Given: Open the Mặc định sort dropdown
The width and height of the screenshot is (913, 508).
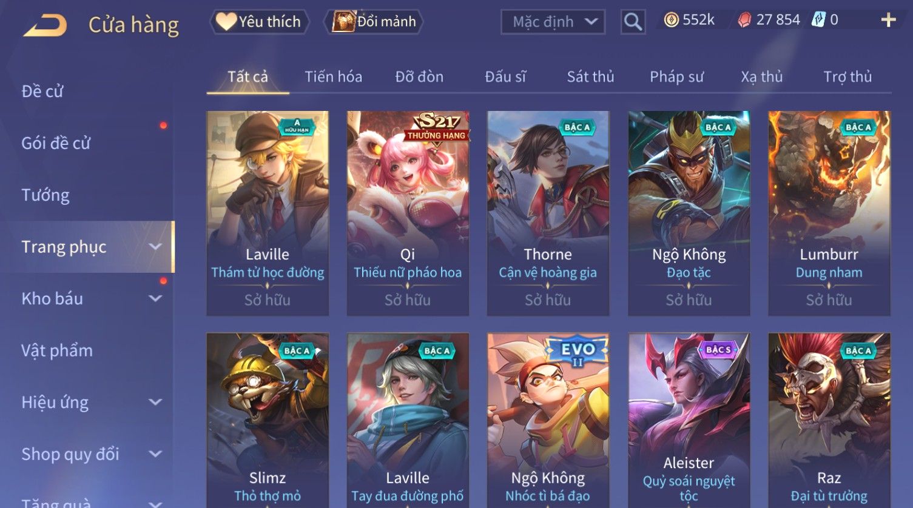Looking at the screenshot, I should tap(553, 22).
